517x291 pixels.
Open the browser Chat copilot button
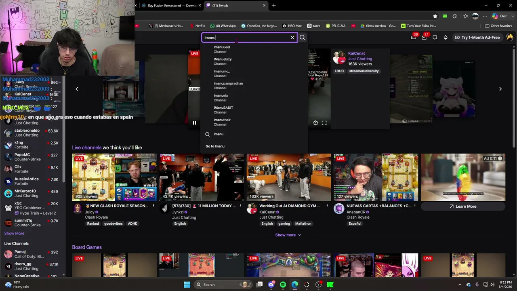[x=500, y=16]
